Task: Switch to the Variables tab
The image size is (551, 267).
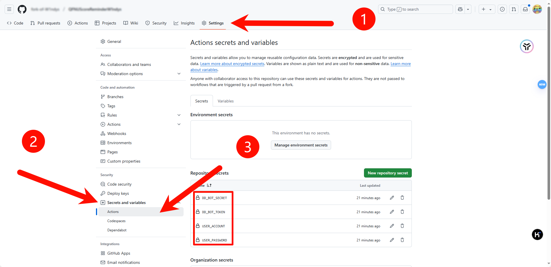Action: coord(226,101)
